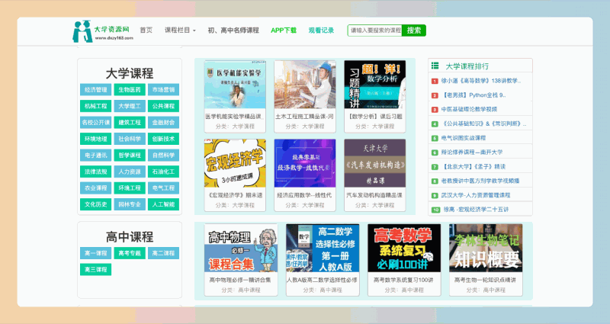Open 初、高中名师课程 navigation item
The image size is (610, 324).
point(233,30)
